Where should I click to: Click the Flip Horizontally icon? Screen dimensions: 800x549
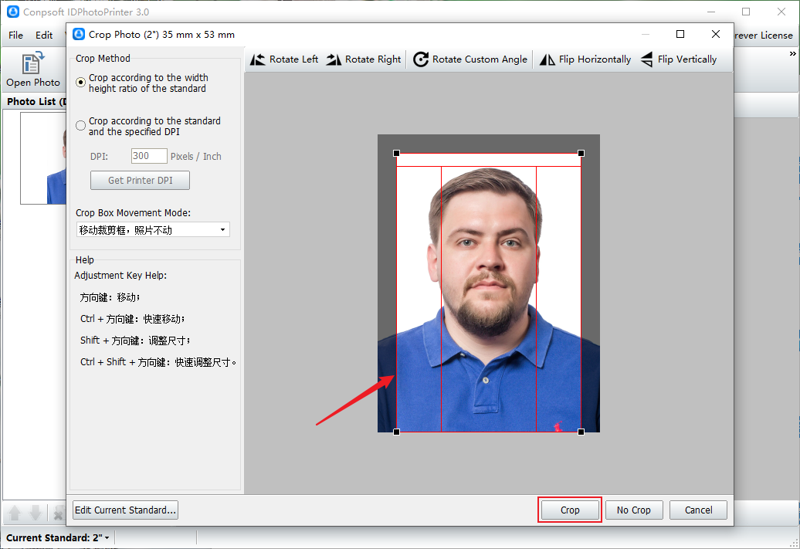(547, 59)
